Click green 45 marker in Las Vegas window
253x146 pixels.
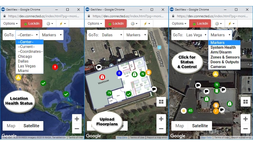(x=190, y=111)
